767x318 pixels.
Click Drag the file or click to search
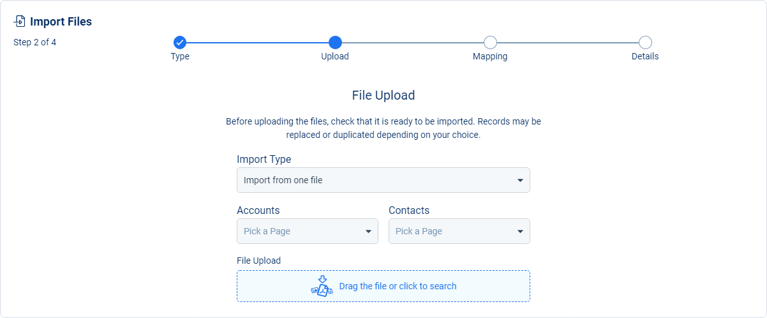[x=398, y=286]
